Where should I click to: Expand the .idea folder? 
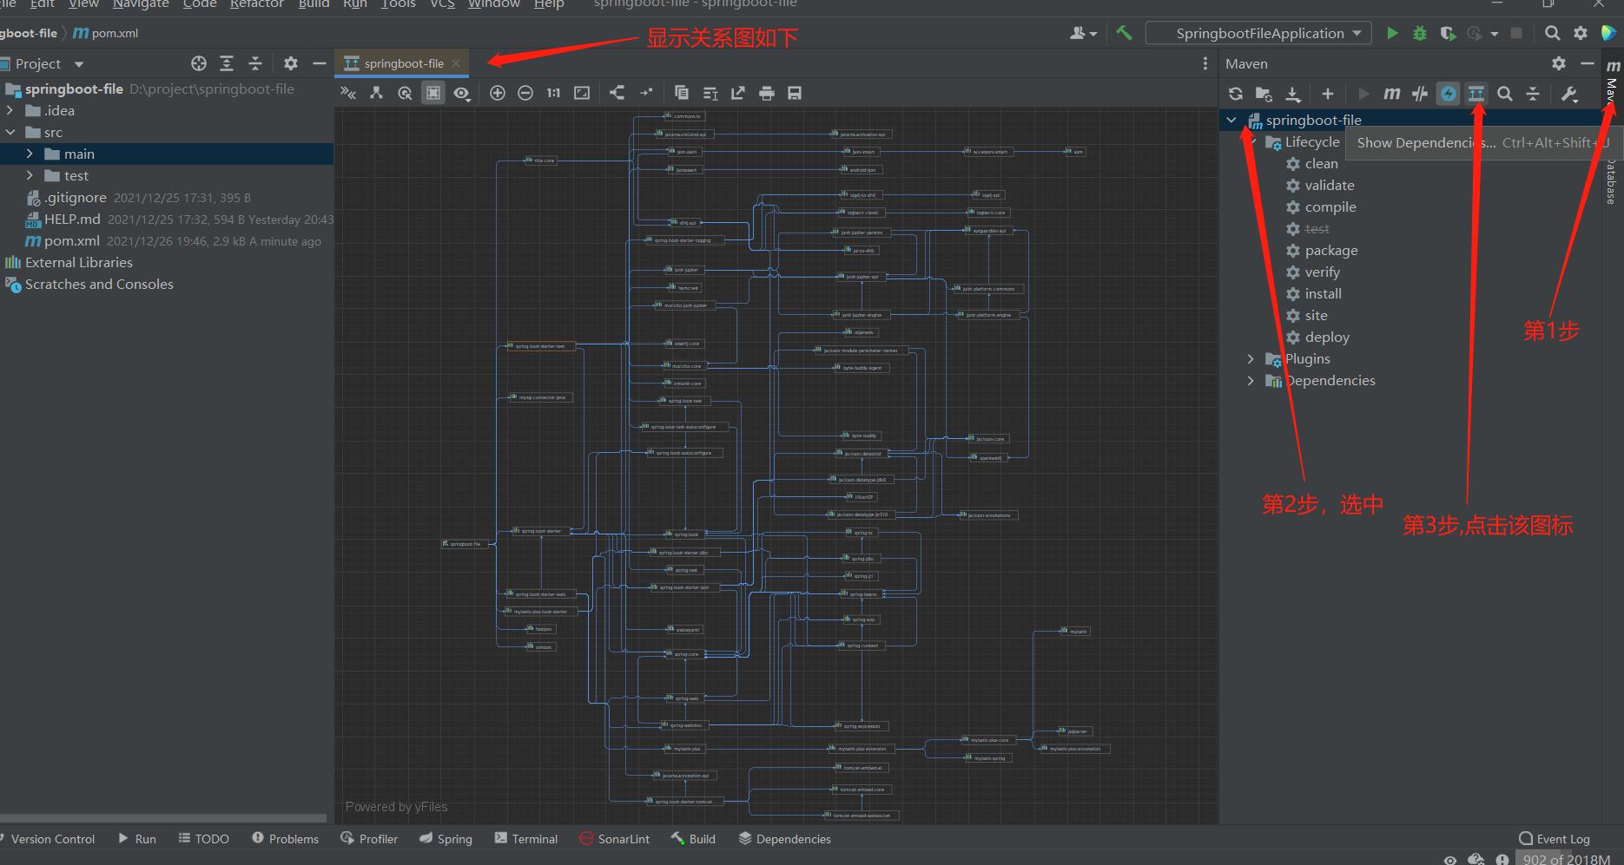tap(10, 110)
